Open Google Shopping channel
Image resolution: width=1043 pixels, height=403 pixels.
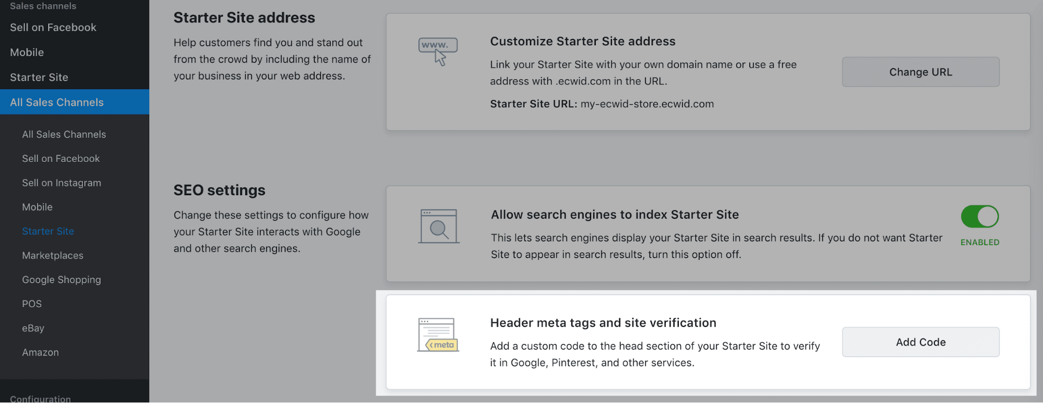(x=62, y=280)
